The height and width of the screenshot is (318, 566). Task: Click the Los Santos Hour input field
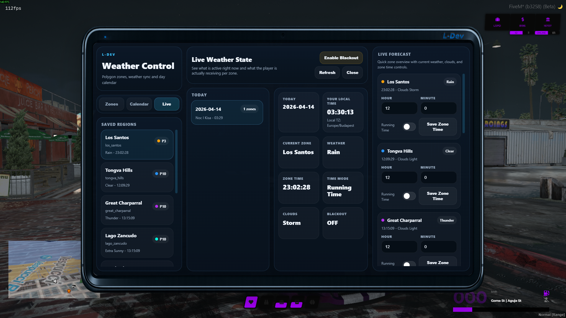(x=399, y=108)
